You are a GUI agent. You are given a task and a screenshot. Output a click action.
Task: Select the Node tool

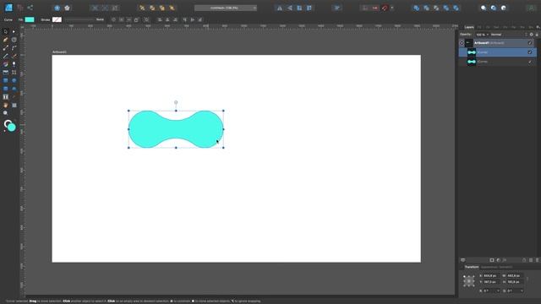14,31
